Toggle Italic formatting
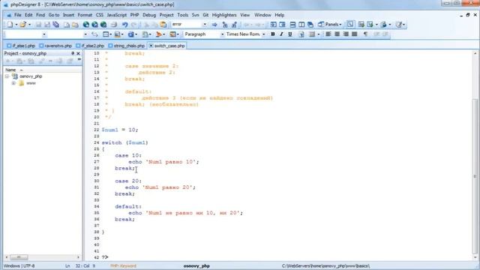Image resolution: width=480 pixels, height=270 pixels. click(x=281, y=34)
